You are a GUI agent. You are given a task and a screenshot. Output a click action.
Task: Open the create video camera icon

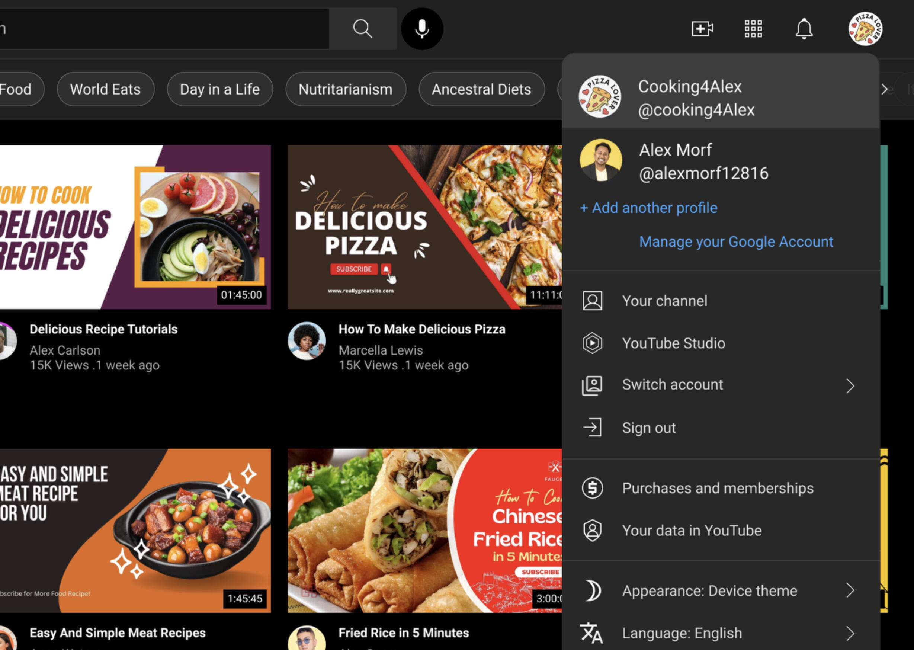point(702,29)
